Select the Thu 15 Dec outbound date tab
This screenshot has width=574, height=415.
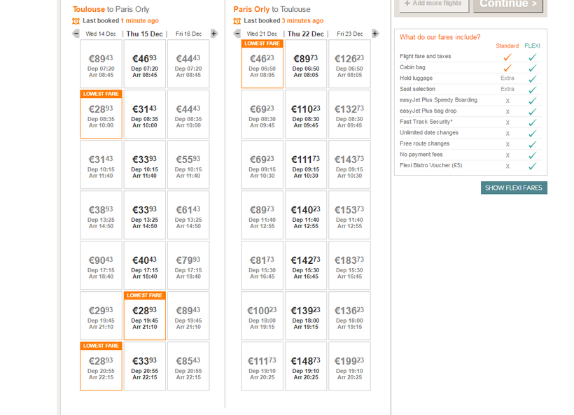click(x=144, y=34)
